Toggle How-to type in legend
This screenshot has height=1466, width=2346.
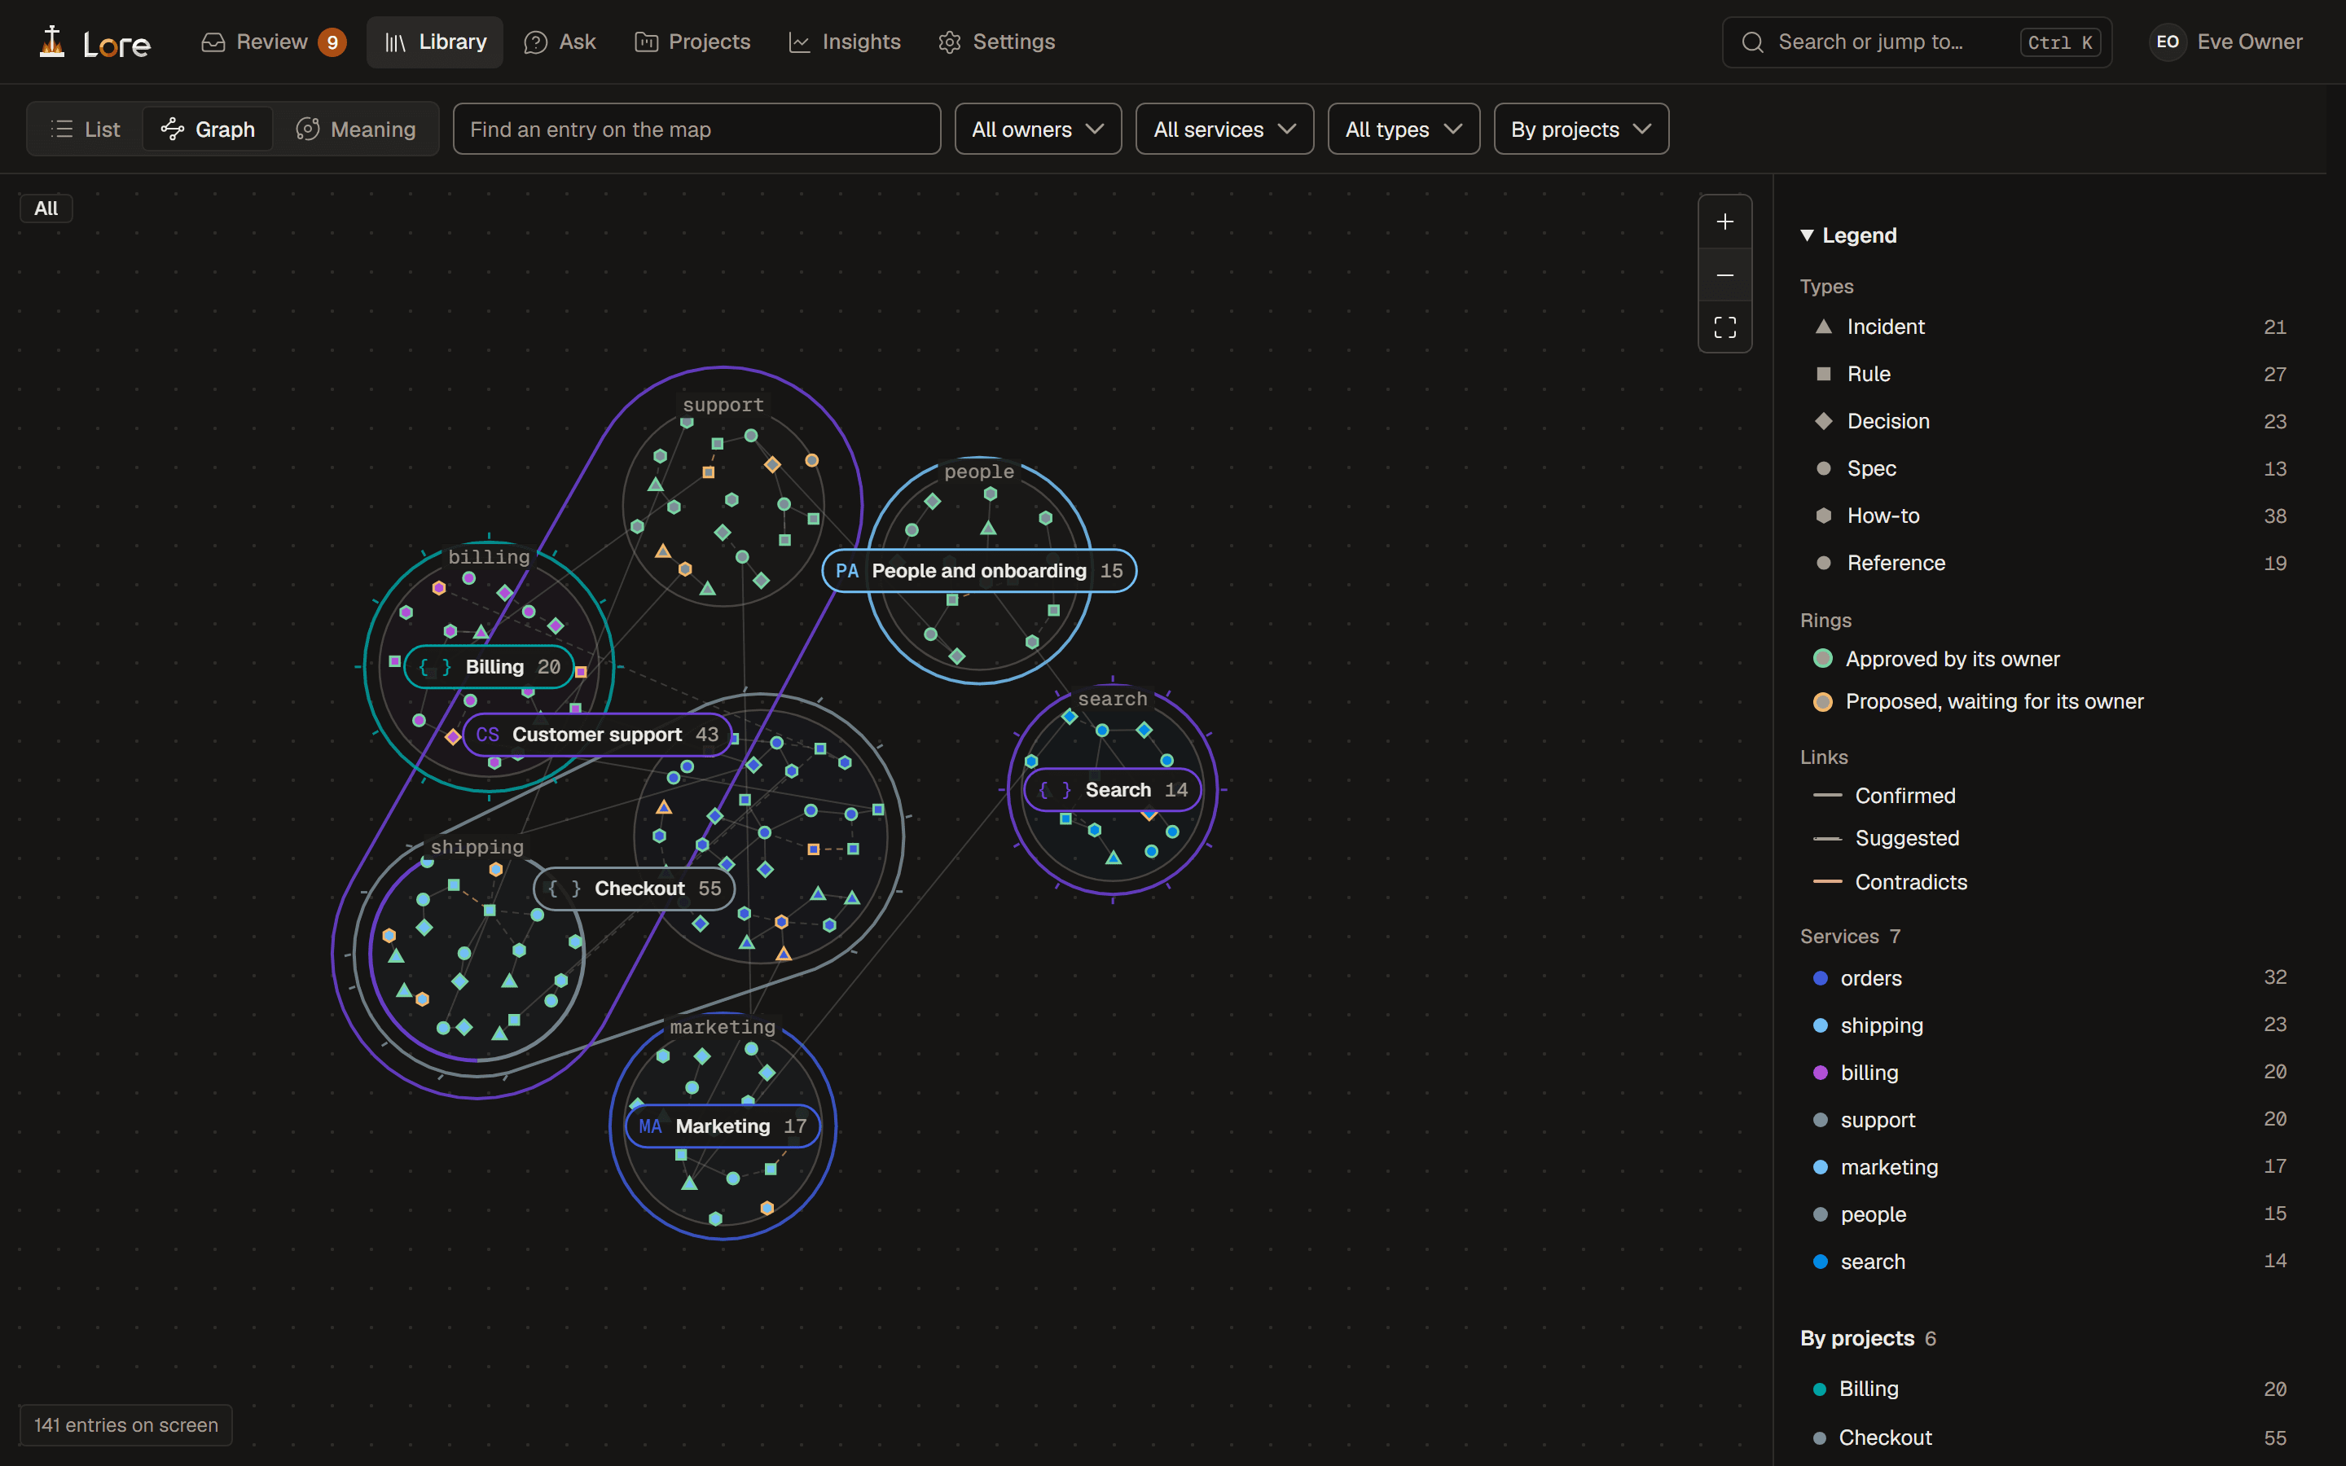(2049, 517)
